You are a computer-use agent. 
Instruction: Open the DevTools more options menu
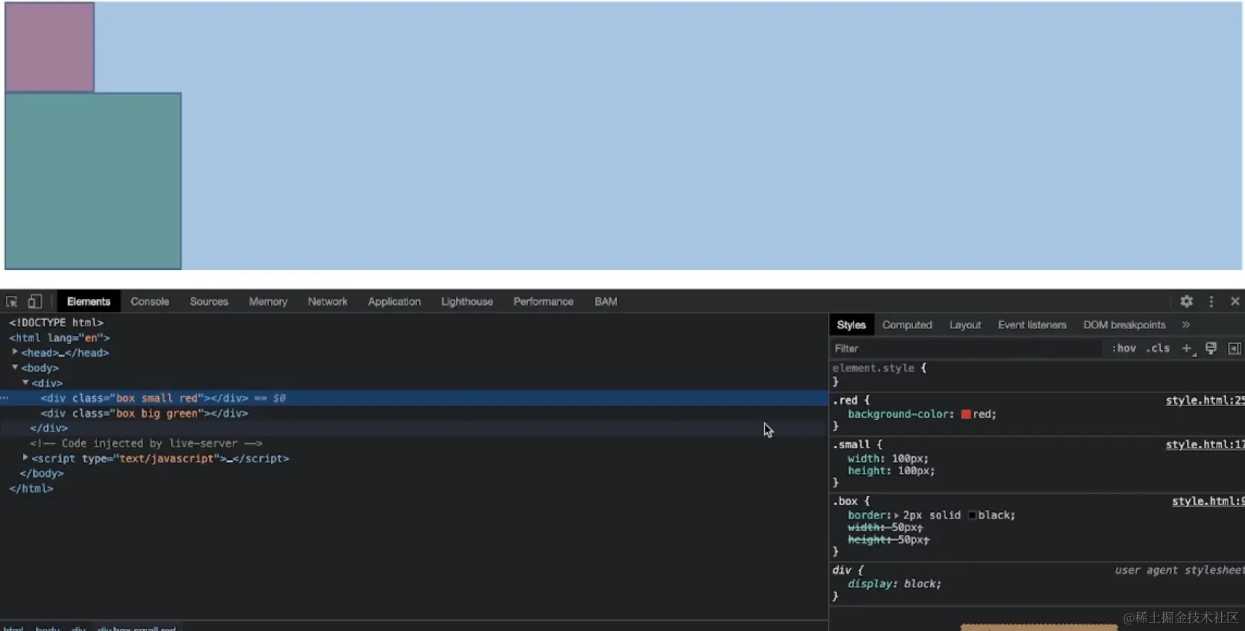[1211, 301]
